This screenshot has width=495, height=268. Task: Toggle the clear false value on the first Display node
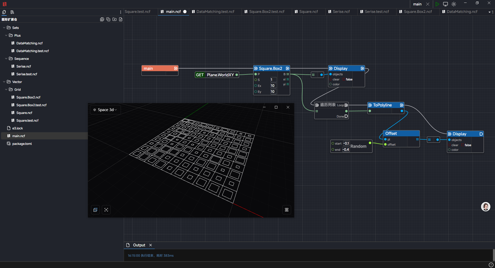click(349, 79)
